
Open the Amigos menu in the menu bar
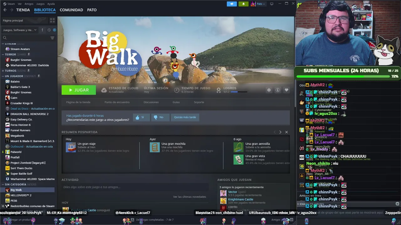click(29, 4)
